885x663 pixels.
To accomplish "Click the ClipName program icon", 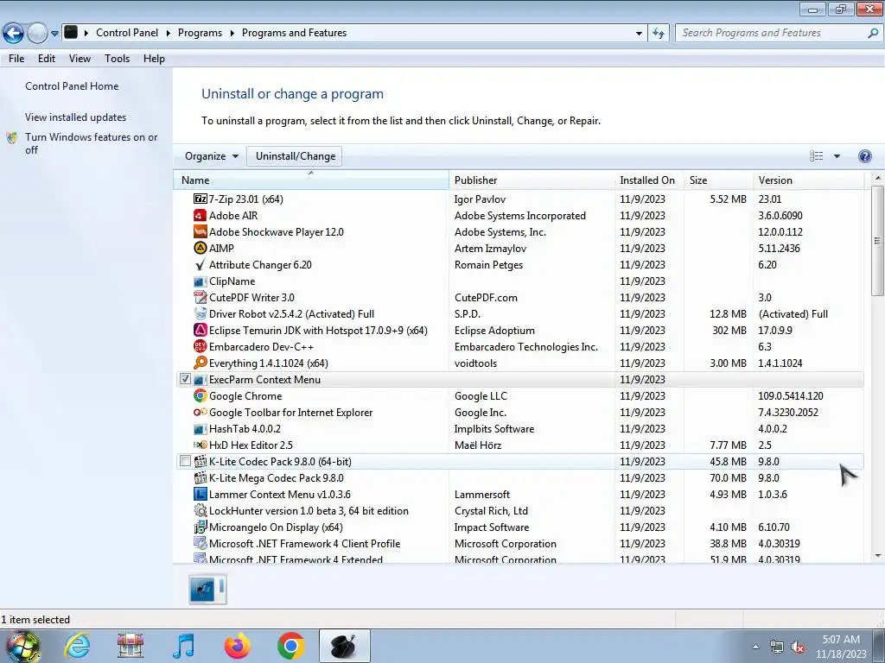I will [x=200, y=281].
